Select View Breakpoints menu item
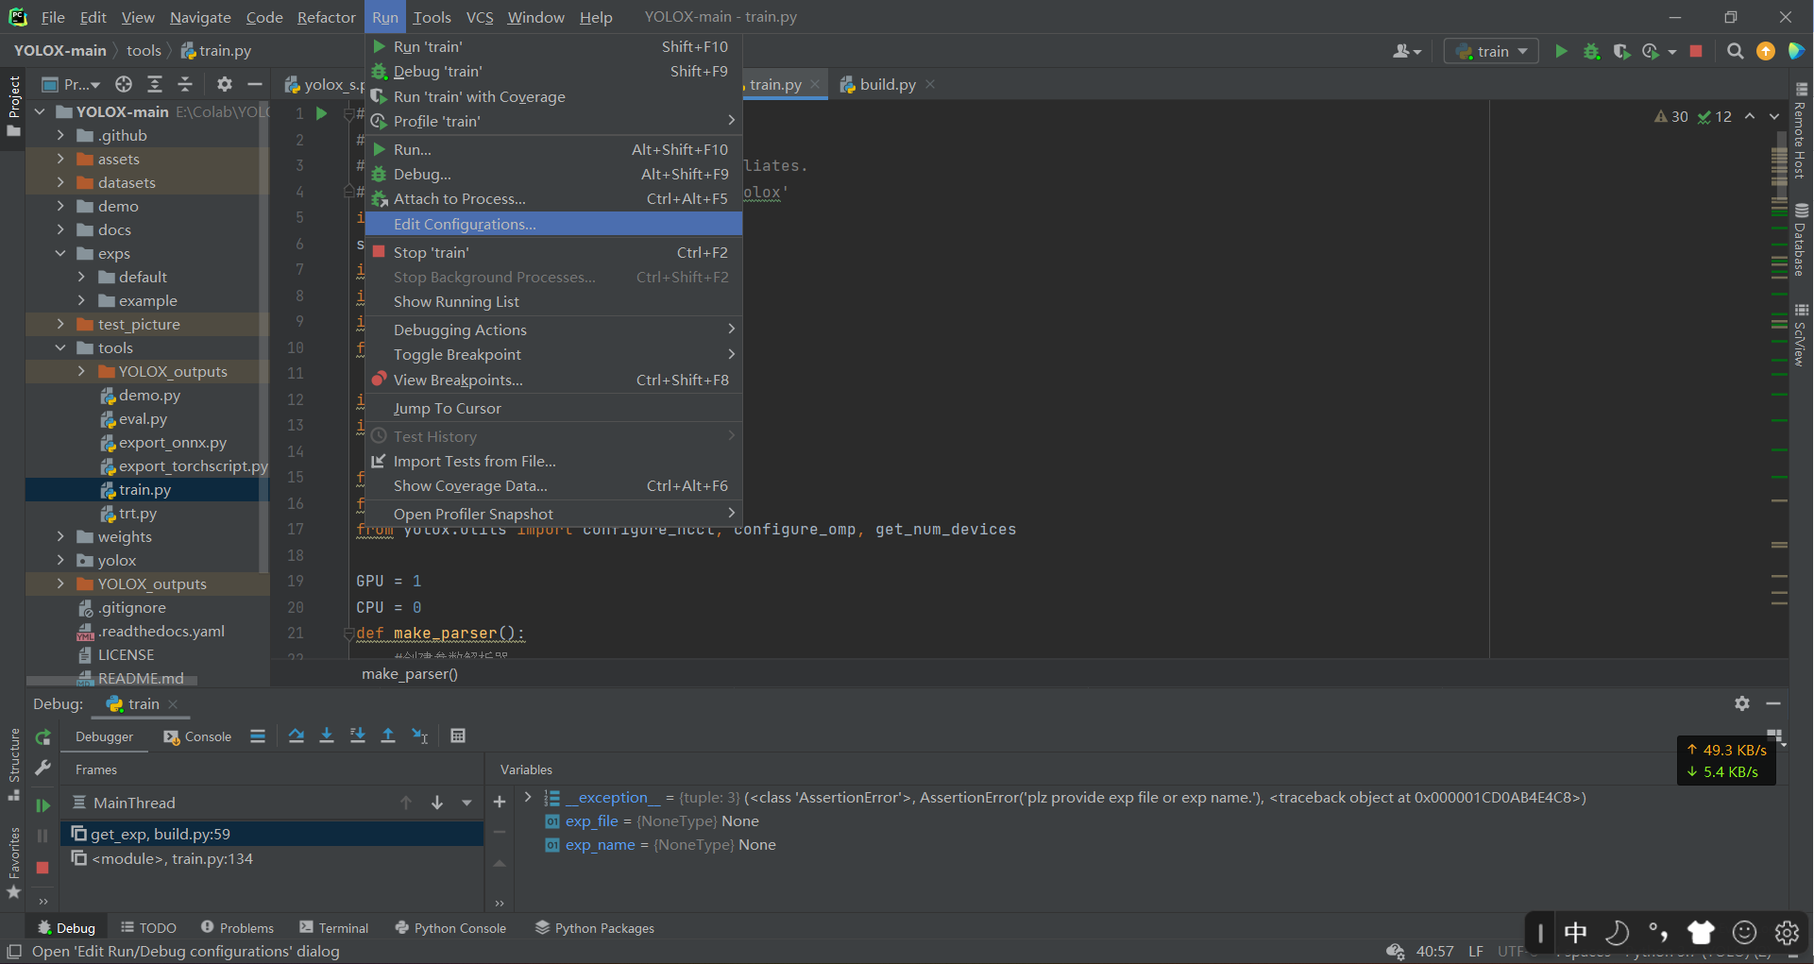 [553, 380]
